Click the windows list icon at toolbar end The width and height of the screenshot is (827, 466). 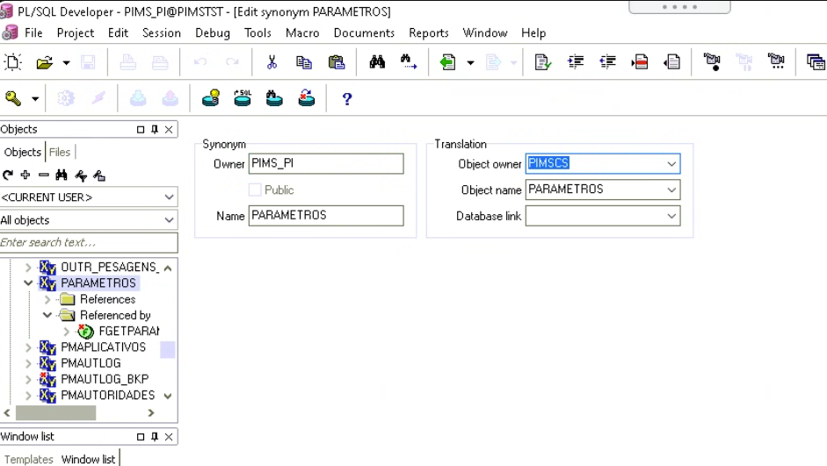[x=816, y=62]
